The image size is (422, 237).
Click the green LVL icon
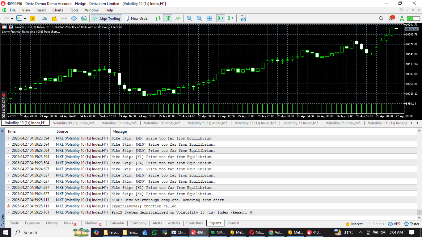point(402,19)
